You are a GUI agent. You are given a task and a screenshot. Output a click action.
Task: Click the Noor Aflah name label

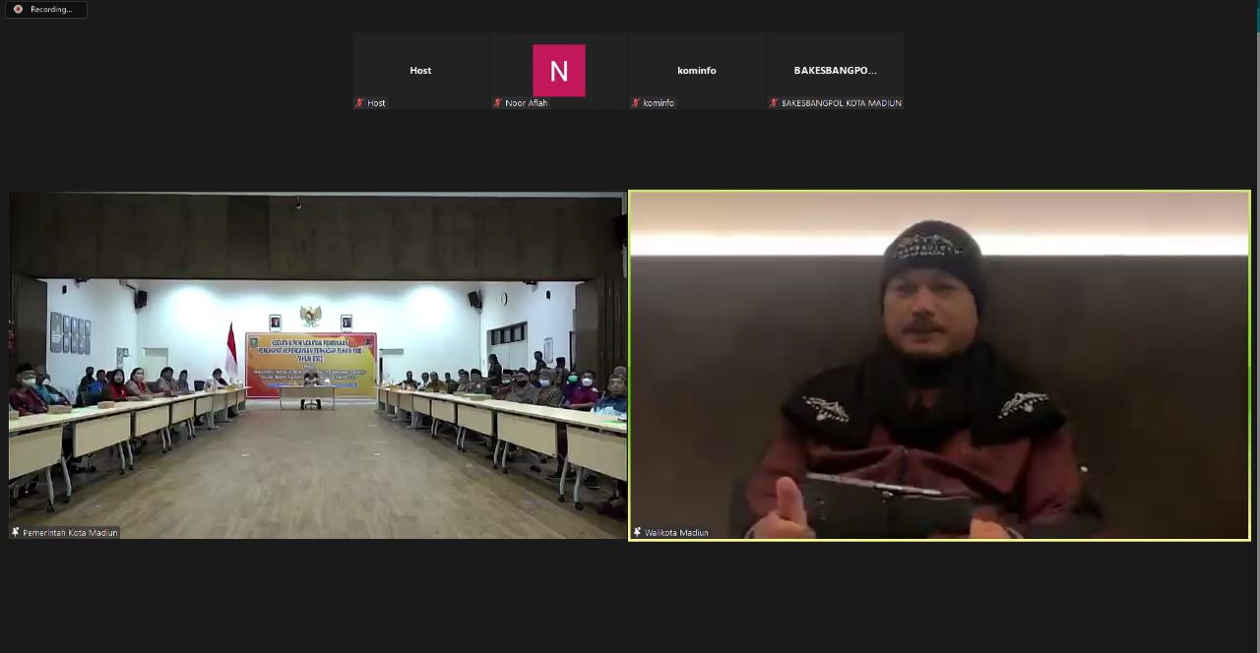(526, 103)
